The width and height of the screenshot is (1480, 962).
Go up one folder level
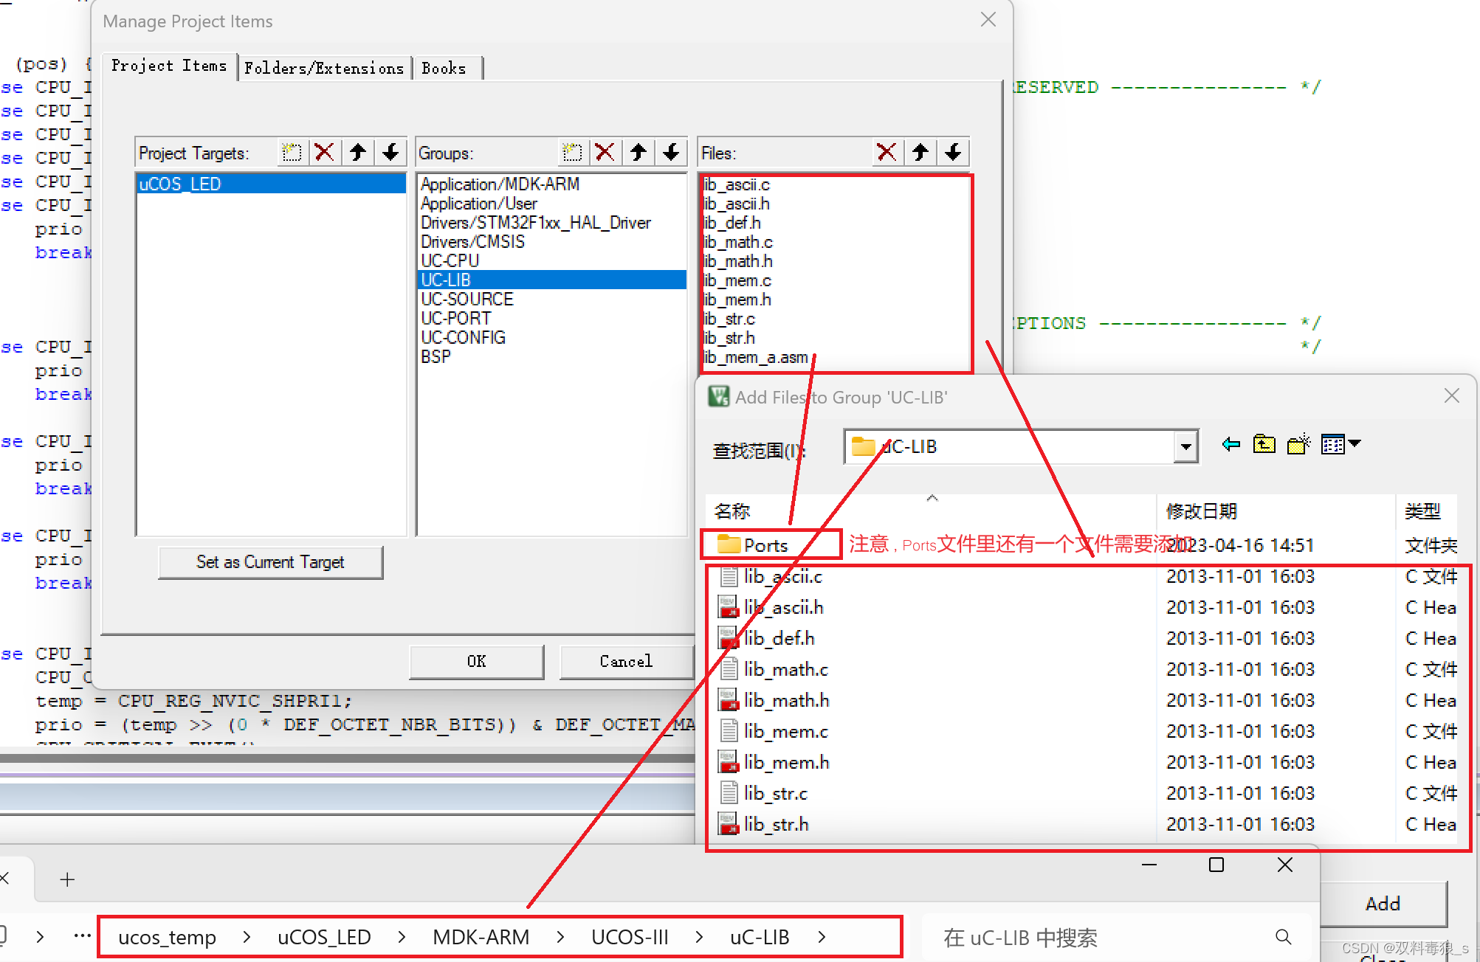pyautogui.click(x=1264, y=444)
